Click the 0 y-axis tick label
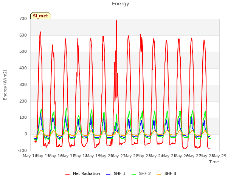The width and height of the screenshot is (242, 181). click(x=26, y=134)
